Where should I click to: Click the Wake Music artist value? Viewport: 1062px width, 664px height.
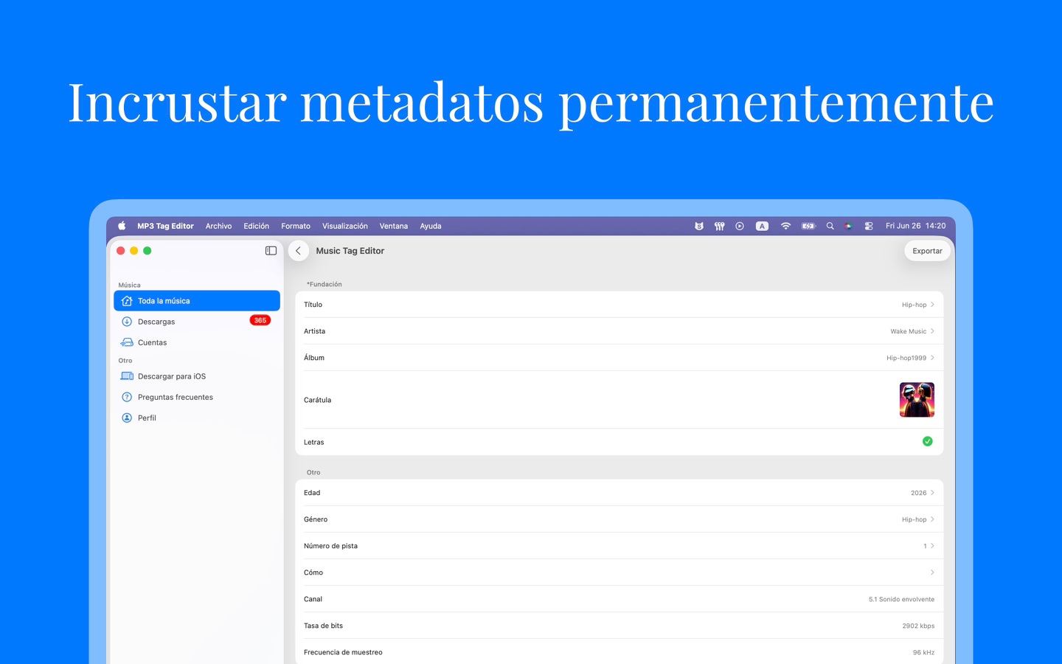[x=908, y=331]
